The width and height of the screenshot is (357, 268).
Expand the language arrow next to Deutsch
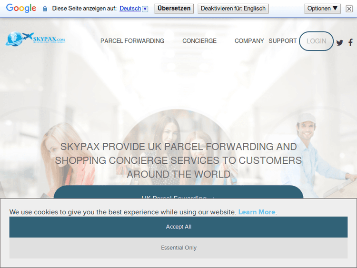coord(145,9)
